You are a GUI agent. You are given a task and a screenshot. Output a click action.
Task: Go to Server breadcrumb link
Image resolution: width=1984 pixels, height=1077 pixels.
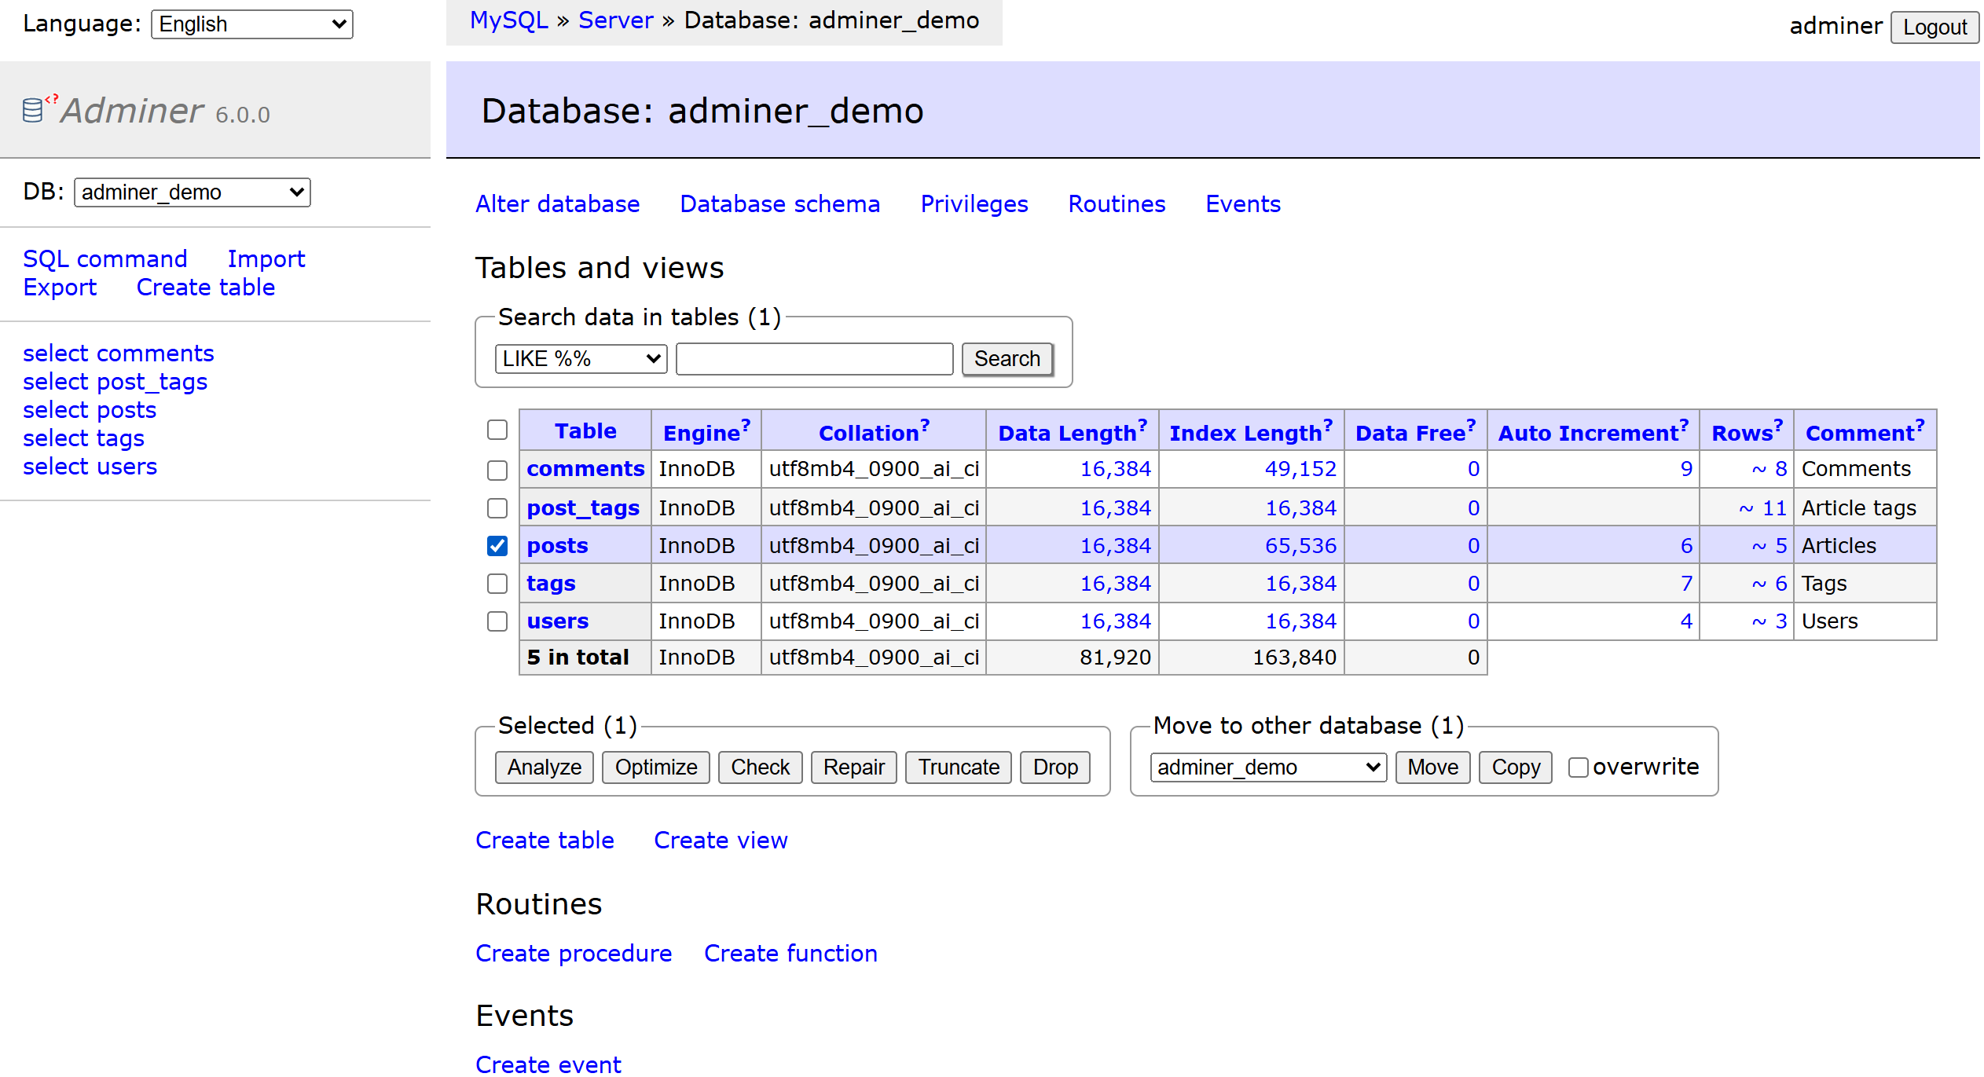click(616, 20)
